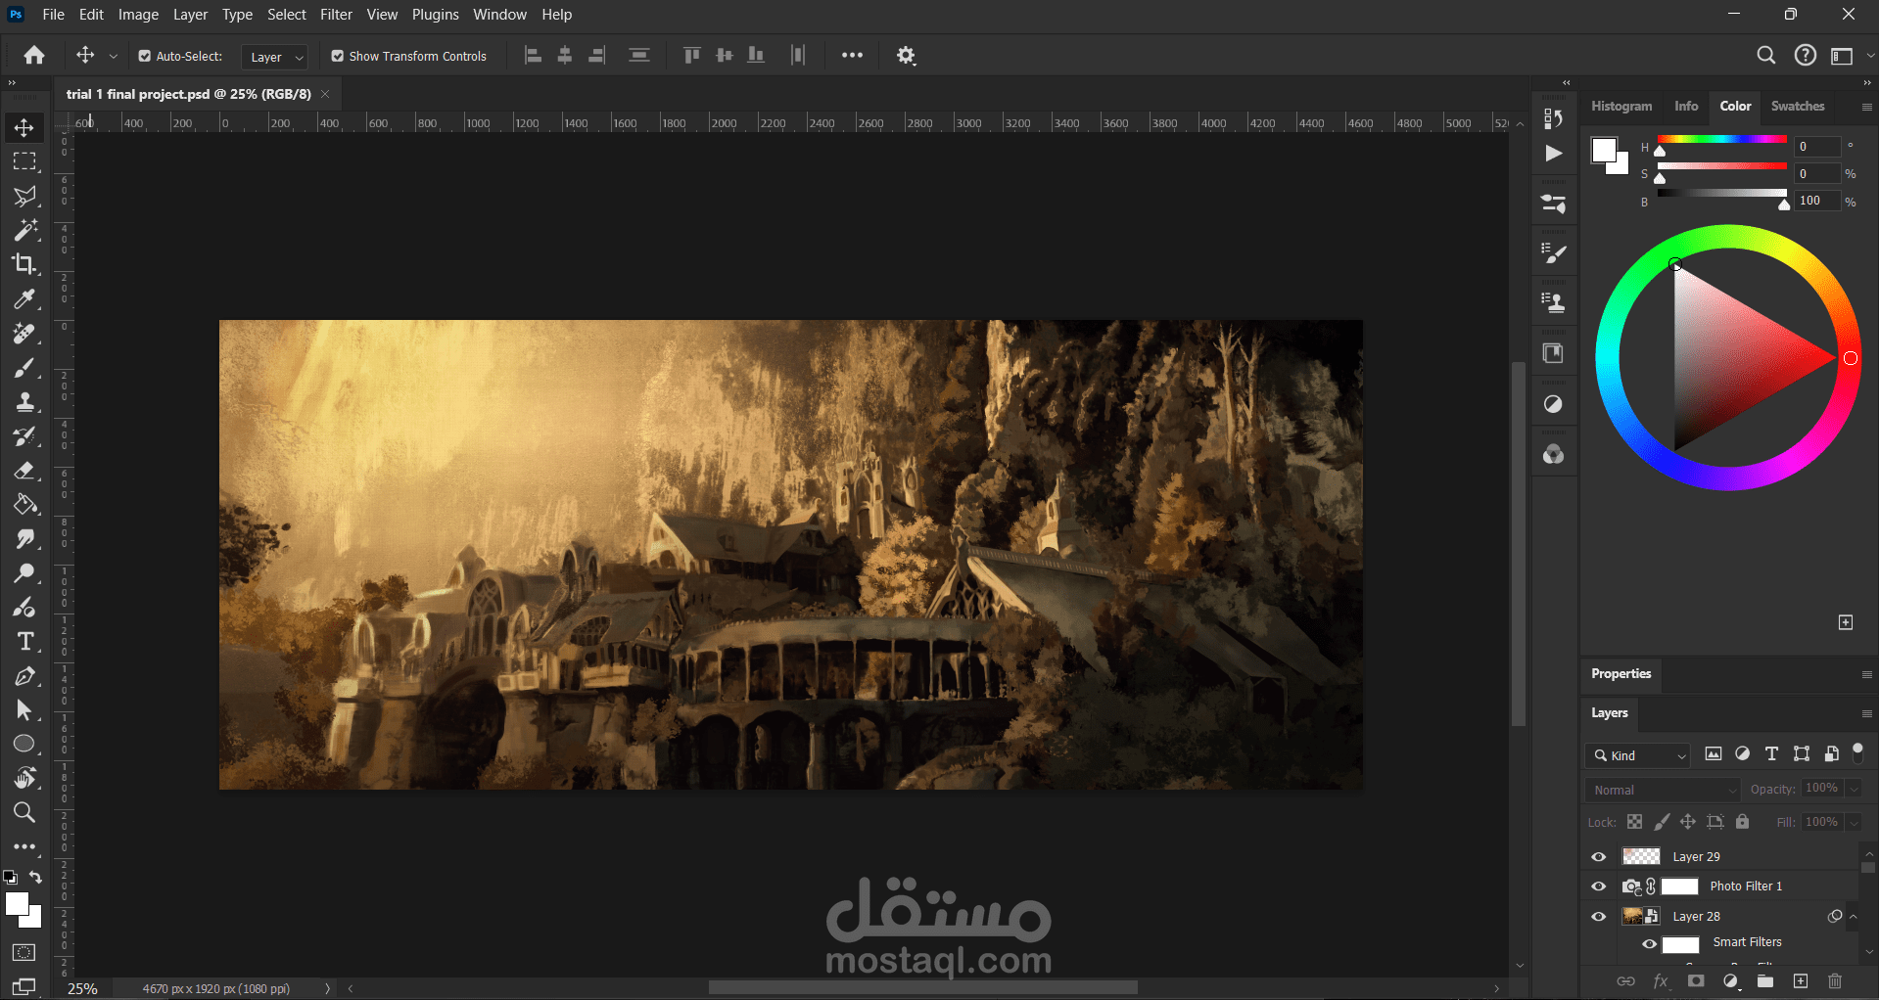This screenshot has height=1000, width=1879.
Task: Select the Crop tool
Action: (24, 264)
